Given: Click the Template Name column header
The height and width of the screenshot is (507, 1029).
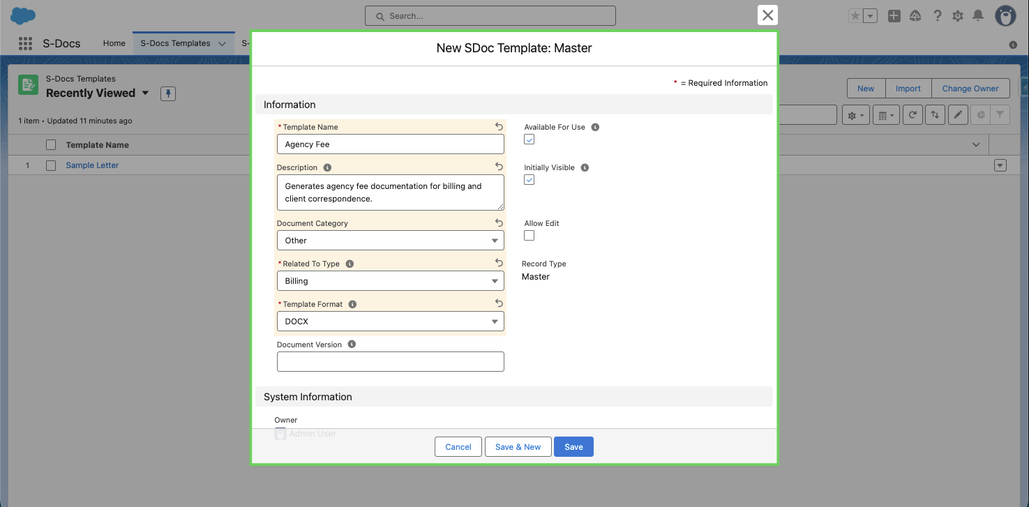Looking at the screenshot, I should (97, 145).
